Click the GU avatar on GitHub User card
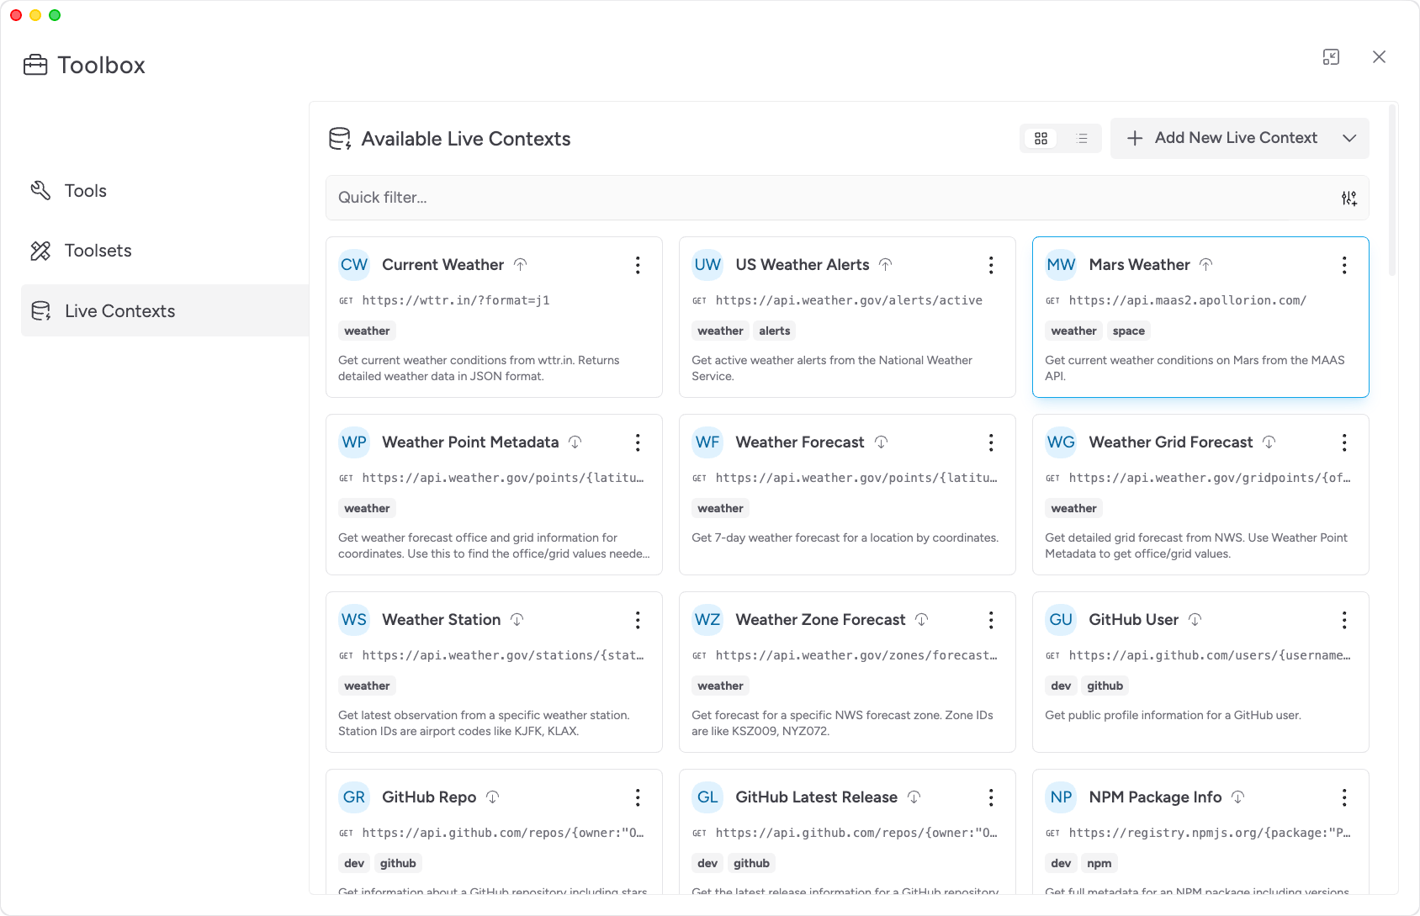The image size is (1420, 916). tap(1061, 620)
